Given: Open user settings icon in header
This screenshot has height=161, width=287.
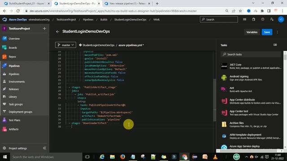Looking at the screenshot, I should point(272,19).
